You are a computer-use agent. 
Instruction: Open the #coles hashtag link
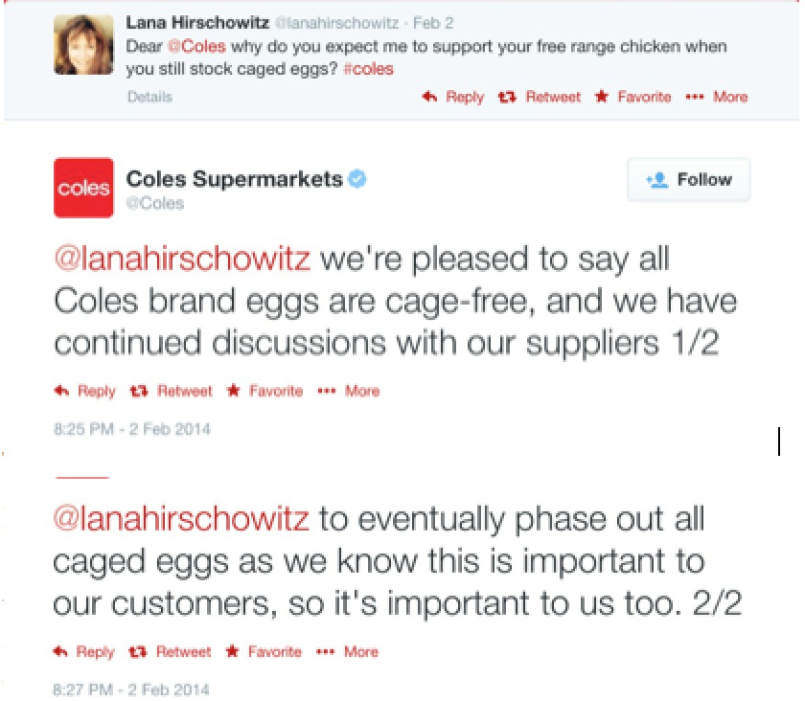point(368,69)
